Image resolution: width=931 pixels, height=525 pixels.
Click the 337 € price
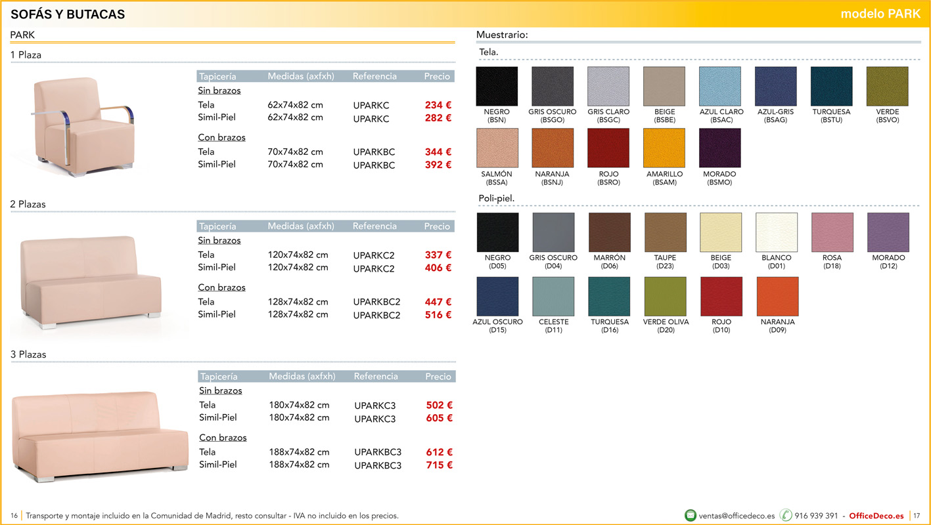click(438, 255)
